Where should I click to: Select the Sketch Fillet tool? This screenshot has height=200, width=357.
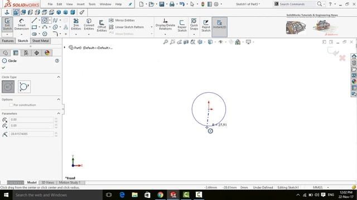tap(55, 34)
